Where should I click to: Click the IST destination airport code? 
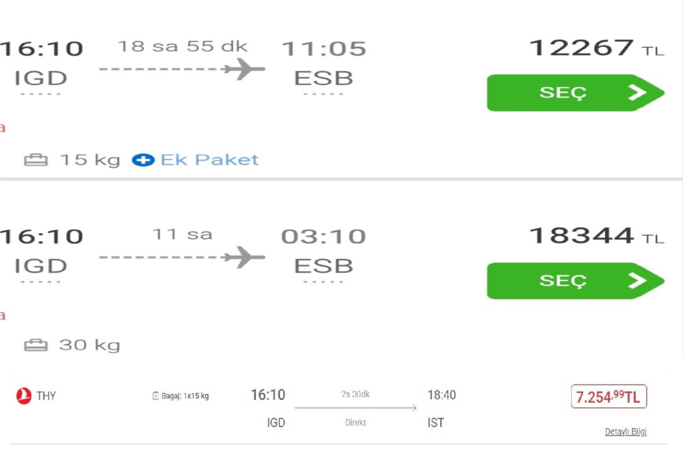436,423
